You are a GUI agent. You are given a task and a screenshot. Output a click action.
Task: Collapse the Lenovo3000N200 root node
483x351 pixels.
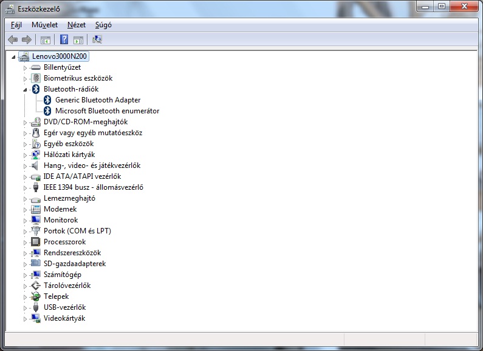click(13, 57)
